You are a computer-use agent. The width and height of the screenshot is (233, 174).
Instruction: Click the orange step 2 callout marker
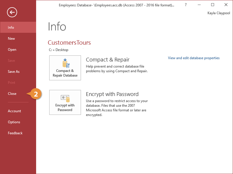point(35,94)
